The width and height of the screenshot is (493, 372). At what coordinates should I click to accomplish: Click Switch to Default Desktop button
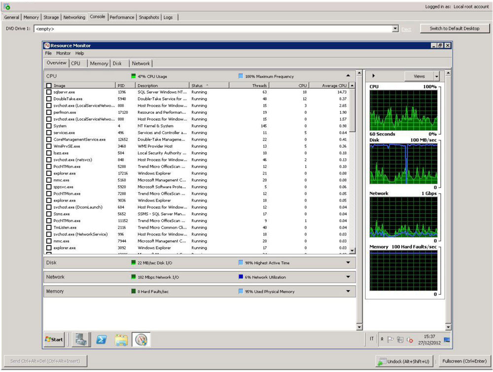455,29
